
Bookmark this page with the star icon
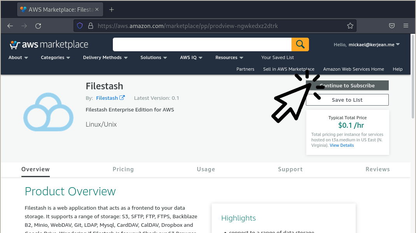tap(350, 26)
